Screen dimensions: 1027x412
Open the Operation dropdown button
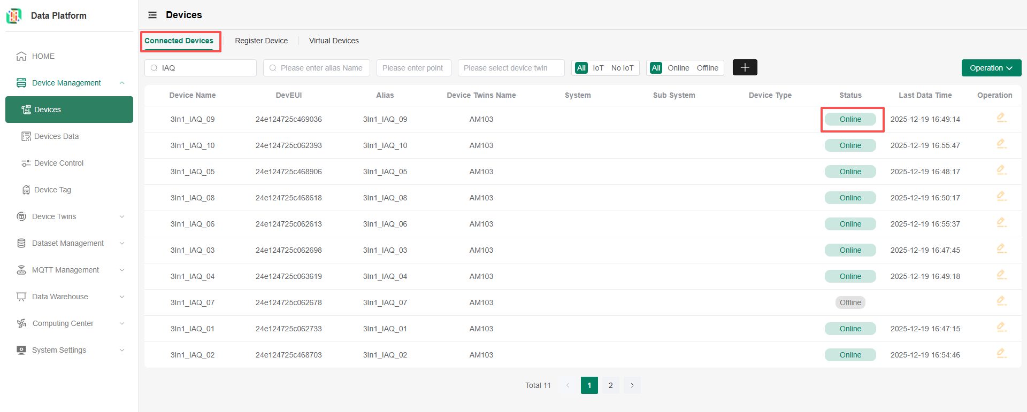[x=991, y=68]
